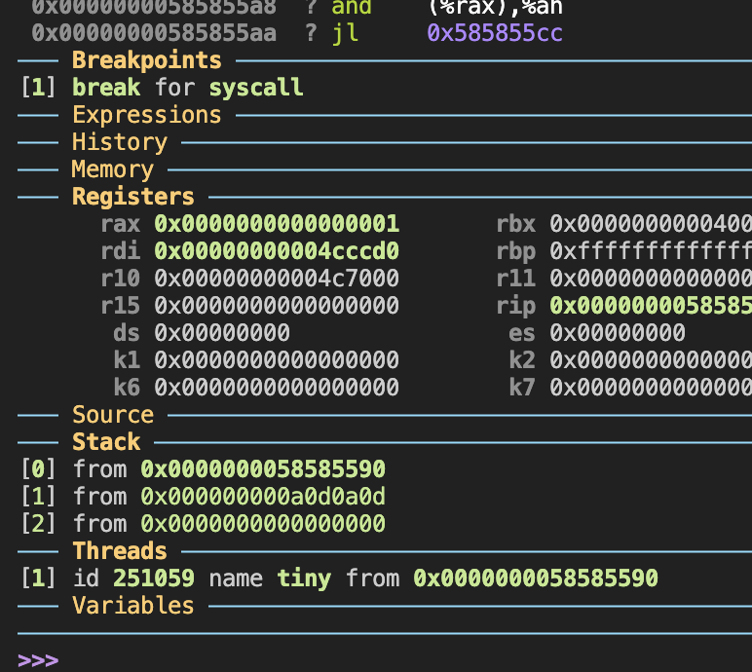Focus the >>> command prompt
This screenshot has height=672, width=752.
coord(39,660)
